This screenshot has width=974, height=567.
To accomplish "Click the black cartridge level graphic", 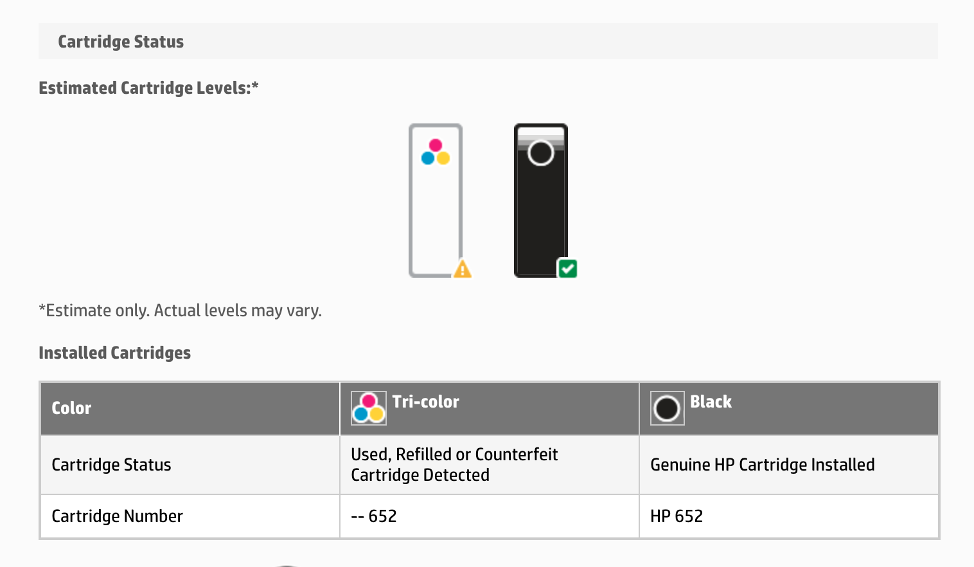I will tap(540, 200).
